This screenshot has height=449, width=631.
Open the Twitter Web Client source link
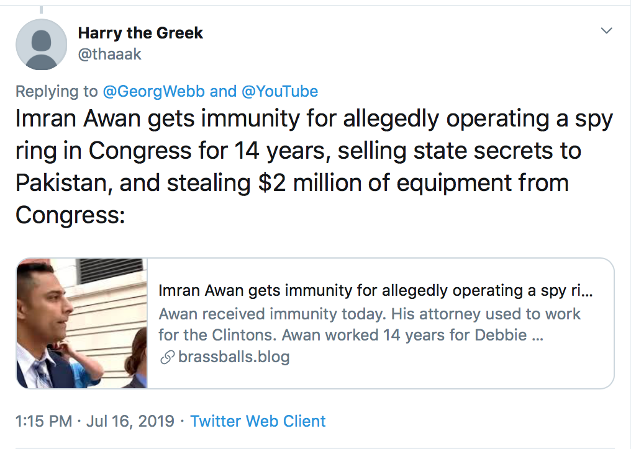[258, 421]
